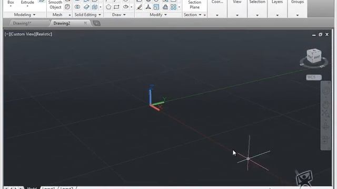This screenshot has width=337, height=189.
Task: Click the circular mesh icon beside Smooth Object
Action: 67,7
